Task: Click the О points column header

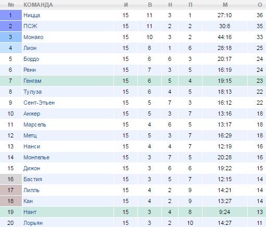Action: (x=260, y=5)
